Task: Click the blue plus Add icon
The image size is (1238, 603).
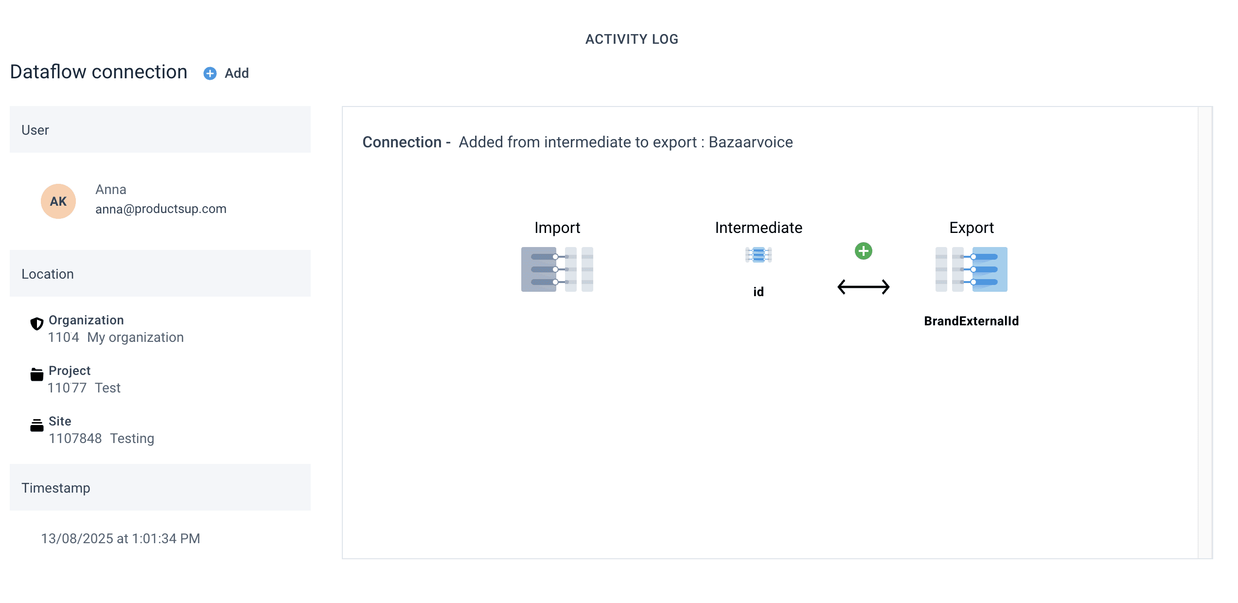Action: click(x=210, y=73)
